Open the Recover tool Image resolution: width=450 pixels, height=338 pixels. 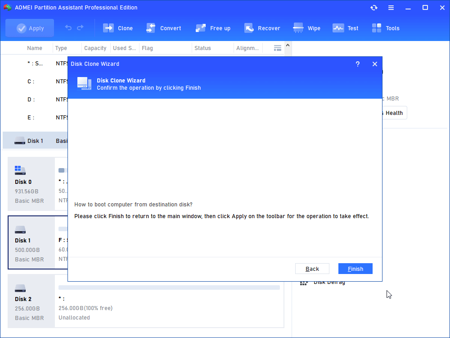(262, 28)
